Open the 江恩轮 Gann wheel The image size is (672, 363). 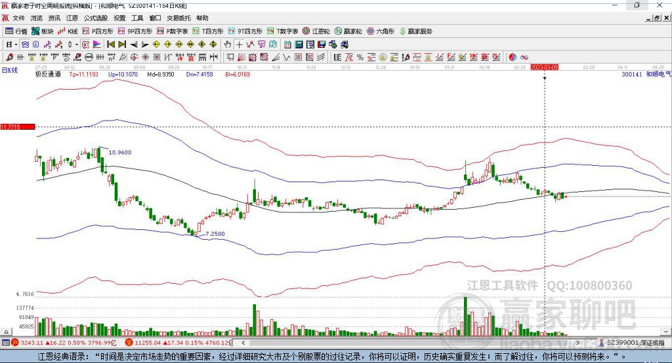click(x=316, y=31)
